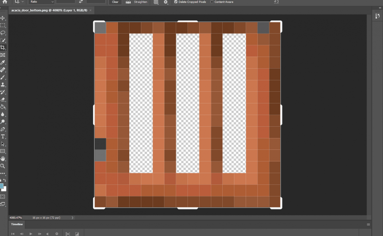Select the Path Selection tool

point(3,144)
